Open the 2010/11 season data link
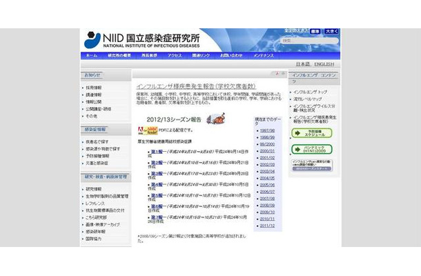The image size is (421, 276). click(x=267, y=219)
